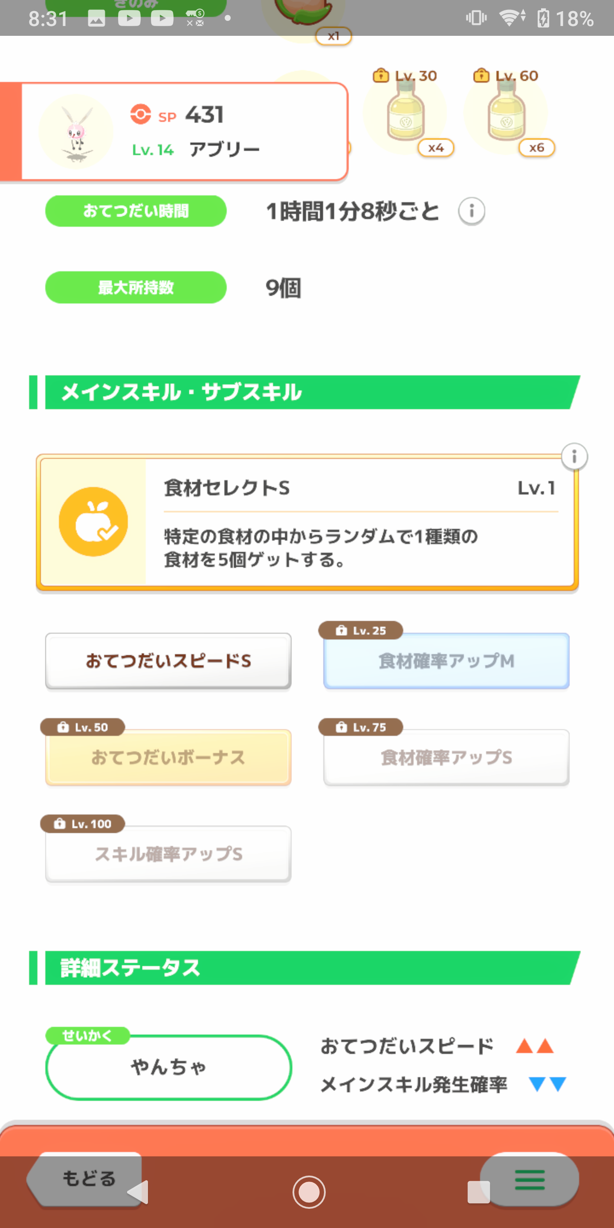Select the おてつだいスピードS sub skill
This screenshot has width=614, height=1228.
point(168,661)
